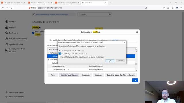This screenshot has height=103, width=184.
Task: Click the Importer... button
Action: (86, 75)
